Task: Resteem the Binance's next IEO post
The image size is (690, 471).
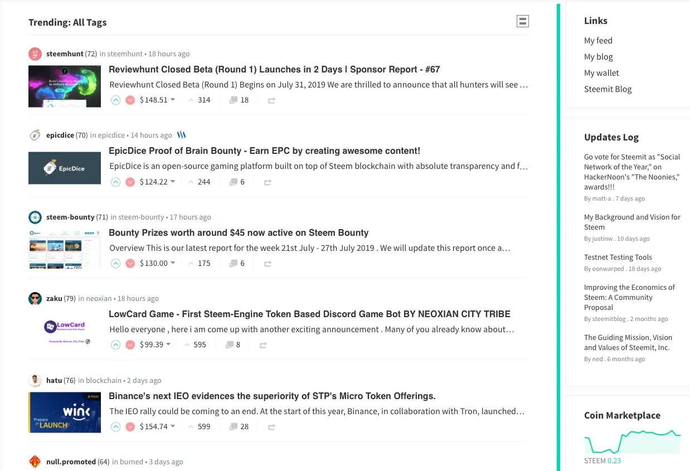Action: point(271,427)
